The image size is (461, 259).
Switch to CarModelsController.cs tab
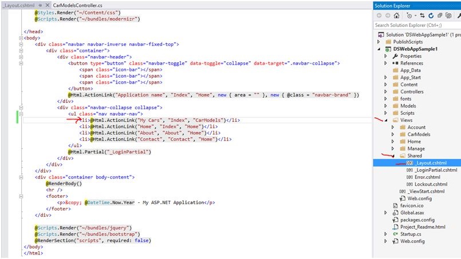(x=78, y=5)
